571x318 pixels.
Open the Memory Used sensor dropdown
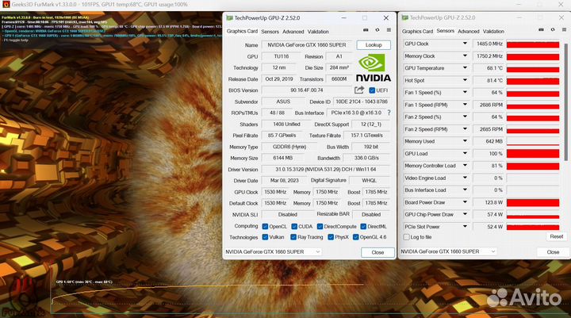pyautogui.click(x=465, y=141)
